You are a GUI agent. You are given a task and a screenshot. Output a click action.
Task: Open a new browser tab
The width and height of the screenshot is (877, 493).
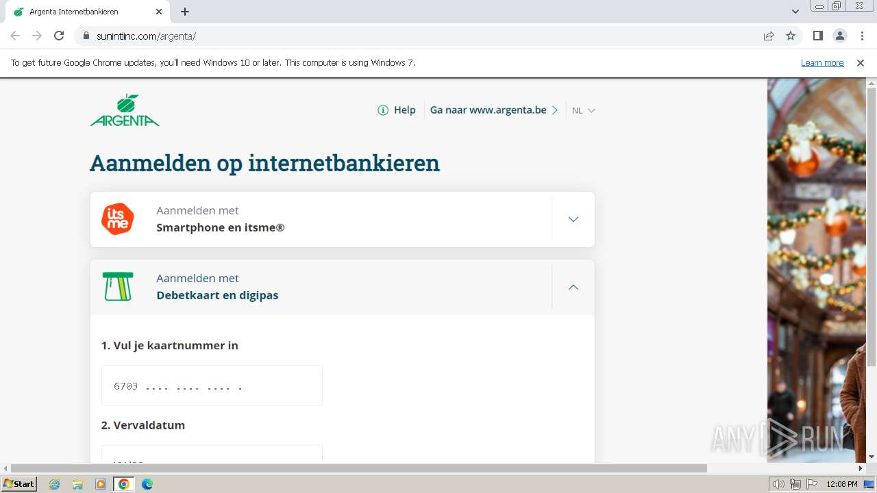point(185,12)
